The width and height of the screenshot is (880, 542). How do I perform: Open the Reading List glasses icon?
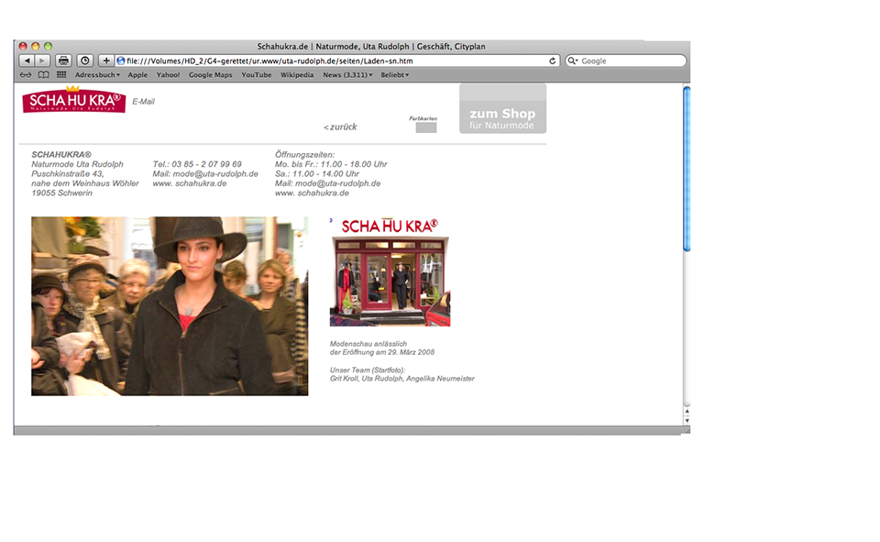pyautogui.click(x=26, y=75)
